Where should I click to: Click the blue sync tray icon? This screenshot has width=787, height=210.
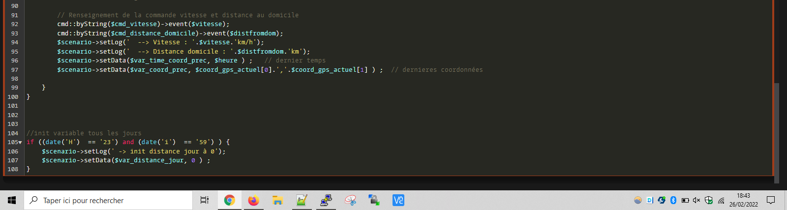pyautogui.click(x=662, y=200)
